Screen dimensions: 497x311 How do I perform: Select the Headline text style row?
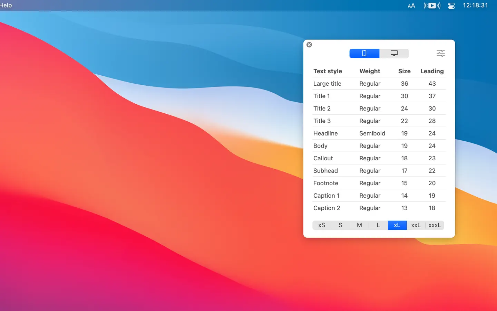pos(379,133)
